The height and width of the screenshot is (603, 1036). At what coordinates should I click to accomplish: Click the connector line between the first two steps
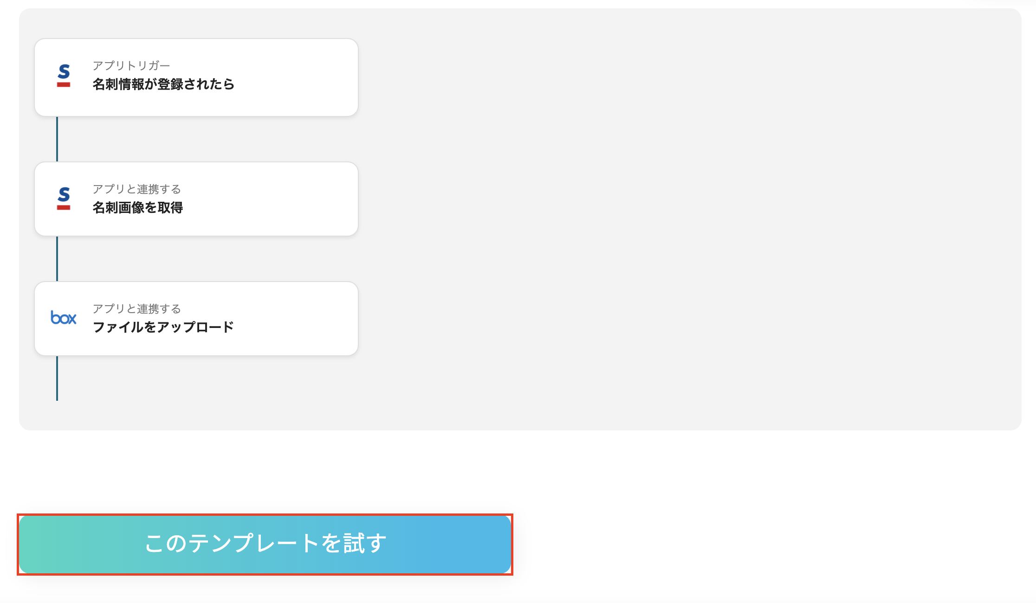(x=57, y=139)
